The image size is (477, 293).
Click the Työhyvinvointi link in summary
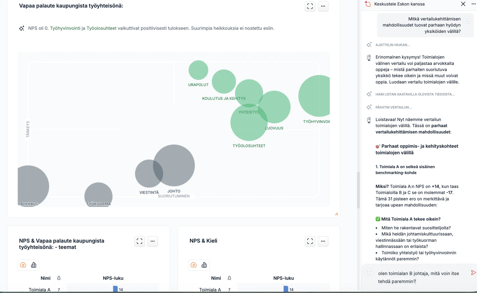click(65, 28)
